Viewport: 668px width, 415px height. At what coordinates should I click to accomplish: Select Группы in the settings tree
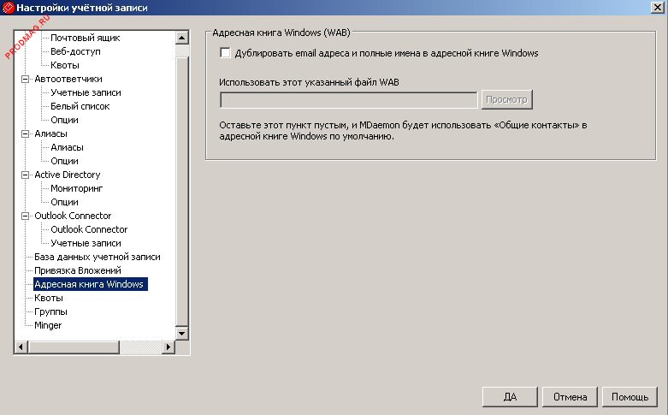pos(50,311)
